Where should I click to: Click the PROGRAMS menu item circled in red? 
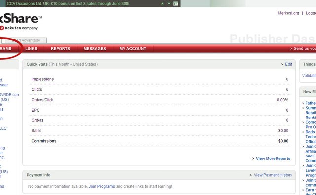coord(5,49)
